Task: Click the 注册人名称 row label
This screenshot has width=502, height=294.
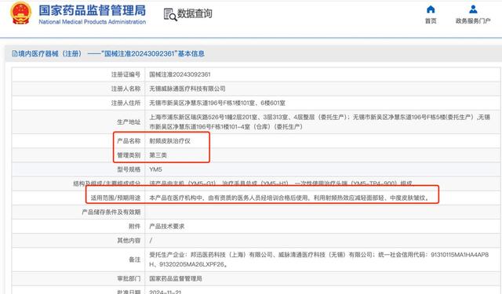Action: tap(125, 89)
